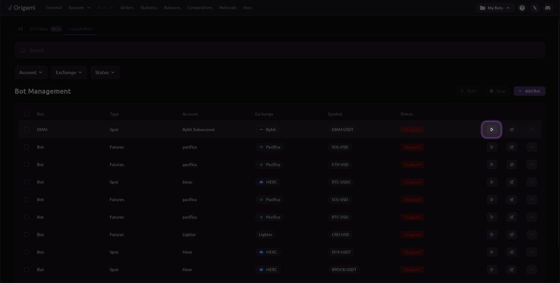
Task: Start the ETH-USD bot
Action: tap(491, 164)
